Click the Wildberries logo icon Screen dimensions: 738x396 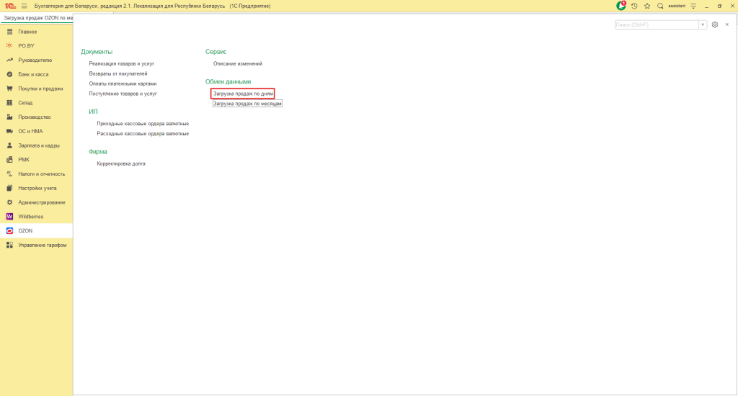(9, 216)
